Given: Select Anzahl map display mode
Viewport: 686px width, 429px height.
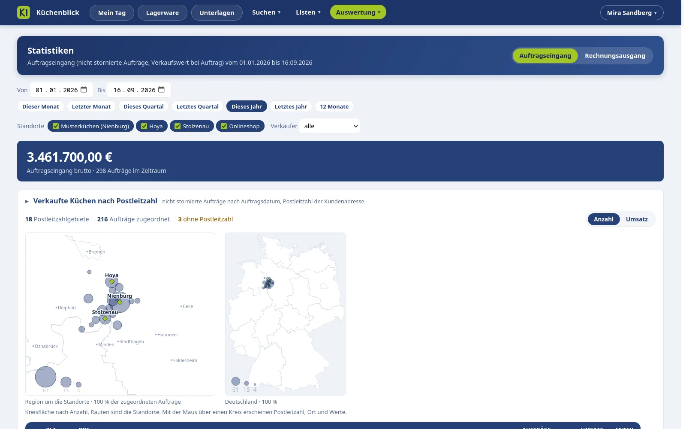Looking at the screenshot, I should (x=603, y=219).
